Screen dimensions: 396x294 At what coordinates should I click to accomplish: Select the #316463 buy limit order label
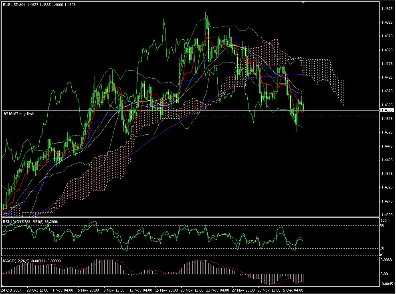(x=18, y=114)
